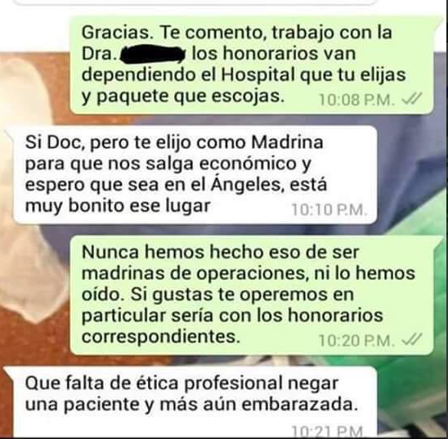The width and height of the screenshot is (448, 439).
Task: Click the 10:08 P.M. timestamp
Action: [x=357, y=100]
